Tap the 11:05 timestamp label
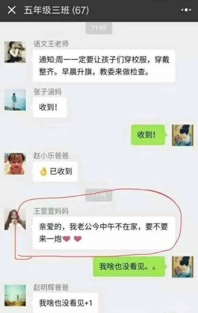 (99, 28)
